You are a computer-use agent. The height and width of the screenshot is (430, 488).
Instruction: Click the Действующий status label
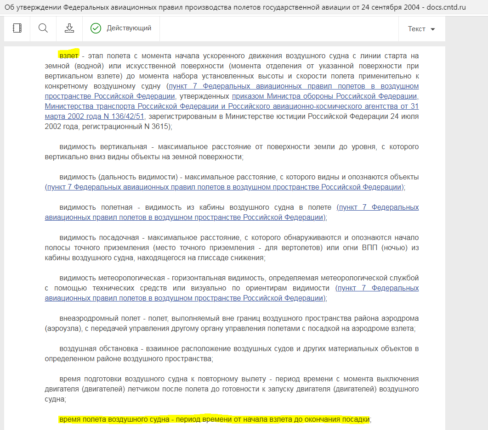(x=129, y=28)
